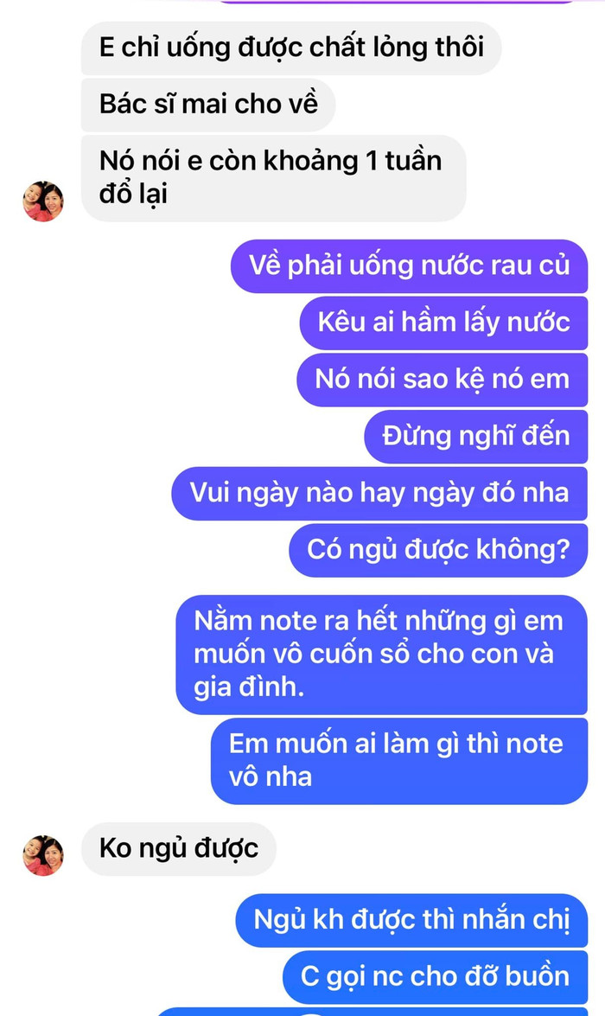Select 'Em muốn ai làm gì thì note' bubble
The height and width of the screenshot is (1016, 605).
coord(399,761)
